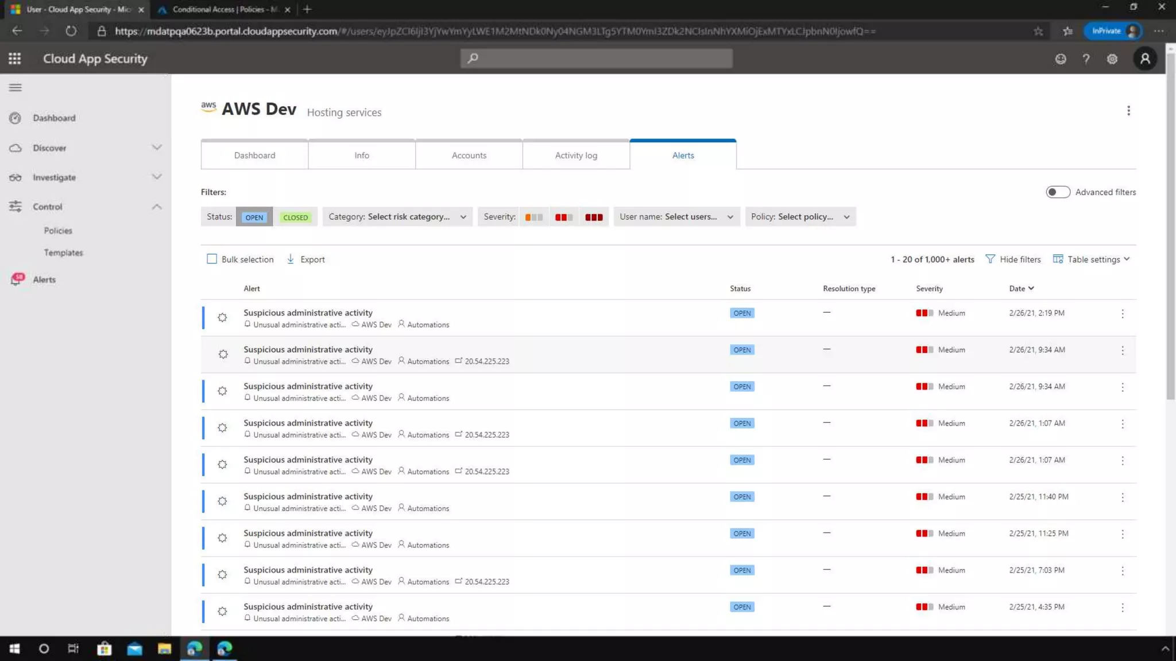Switch to Conditional Access browser tab
The image size is (1176, 661).
click(x=224, y=9)
